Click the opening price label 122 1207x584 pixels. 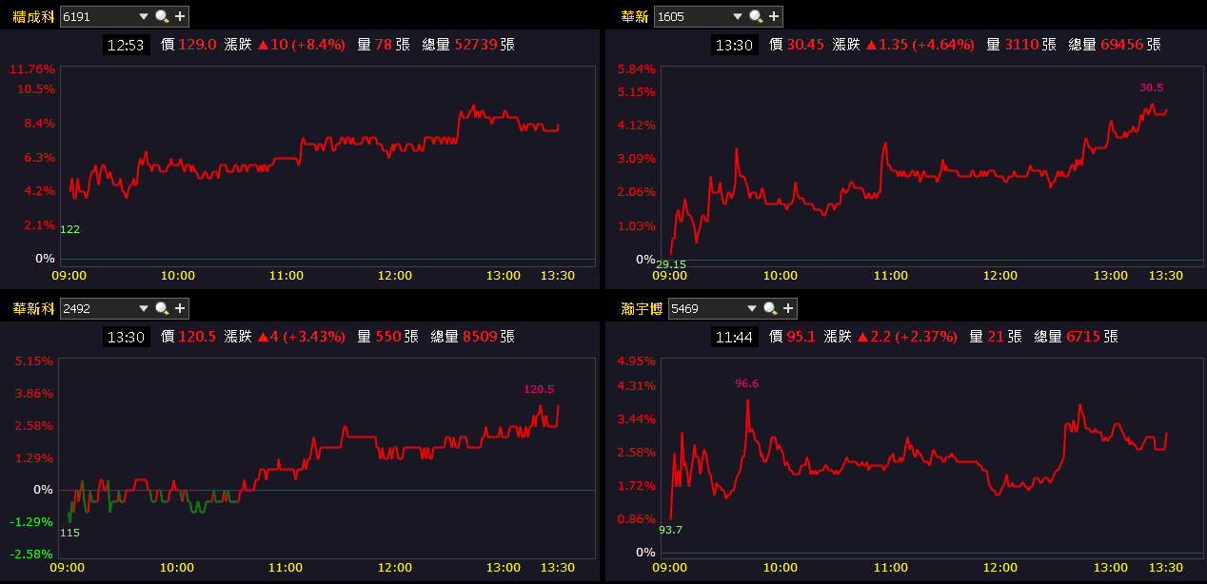tap(69, 230)
